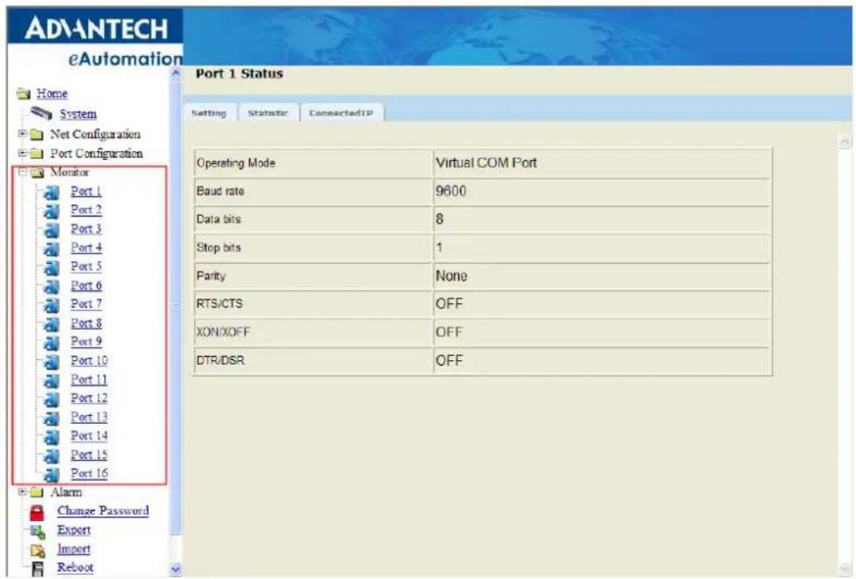Click sidebar scrollbar down arrow
The height and width of the screenshot is (579, 856).
click(176, 570)
